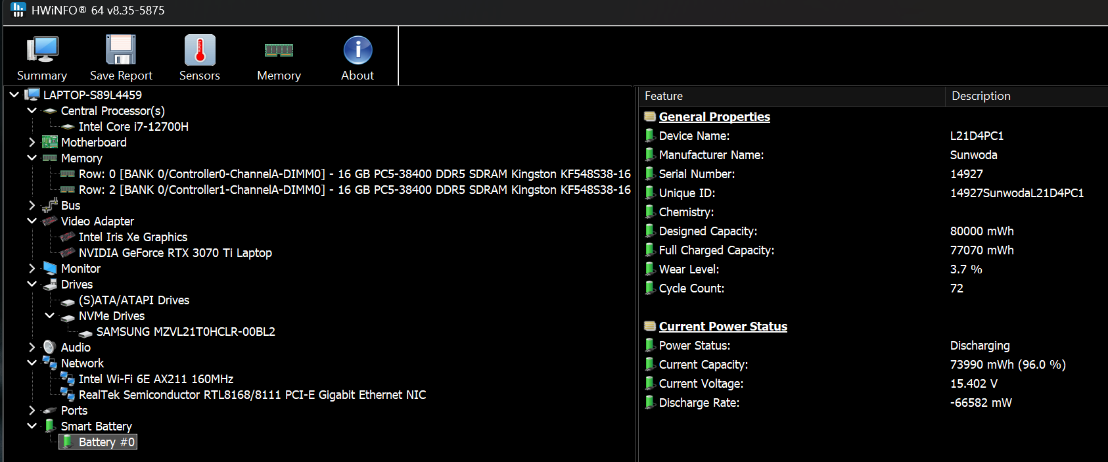The image size is (1108, 462).
Task: Click the Monitor icon in the tree
Action: 50,268
